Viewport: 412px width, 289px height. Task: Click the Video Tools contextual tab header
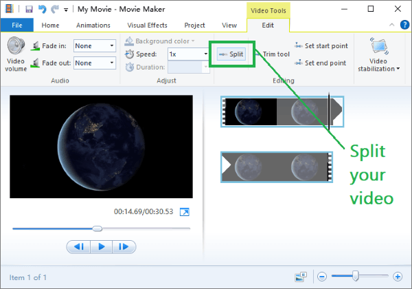(268, 10)
